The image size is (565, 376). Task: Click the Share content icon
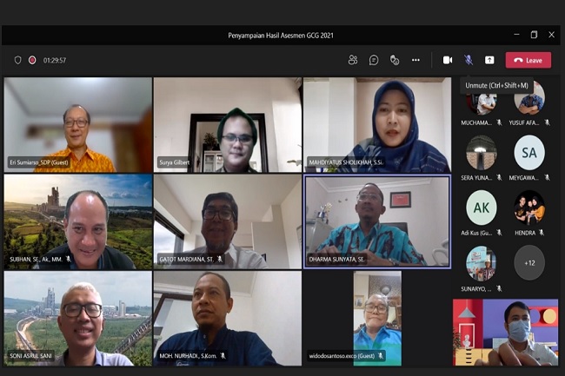click(489, 60)
